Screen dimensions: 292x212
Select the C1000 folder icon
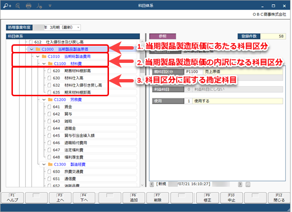tap(38, 49)
